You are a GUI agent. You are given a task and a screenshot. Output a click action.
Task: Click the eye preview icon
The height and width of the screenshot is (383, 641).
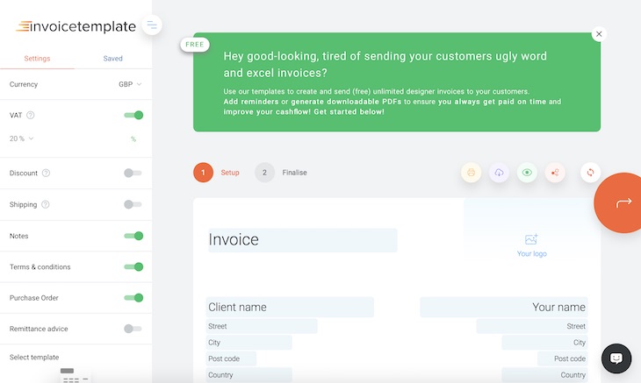(527, 173)
